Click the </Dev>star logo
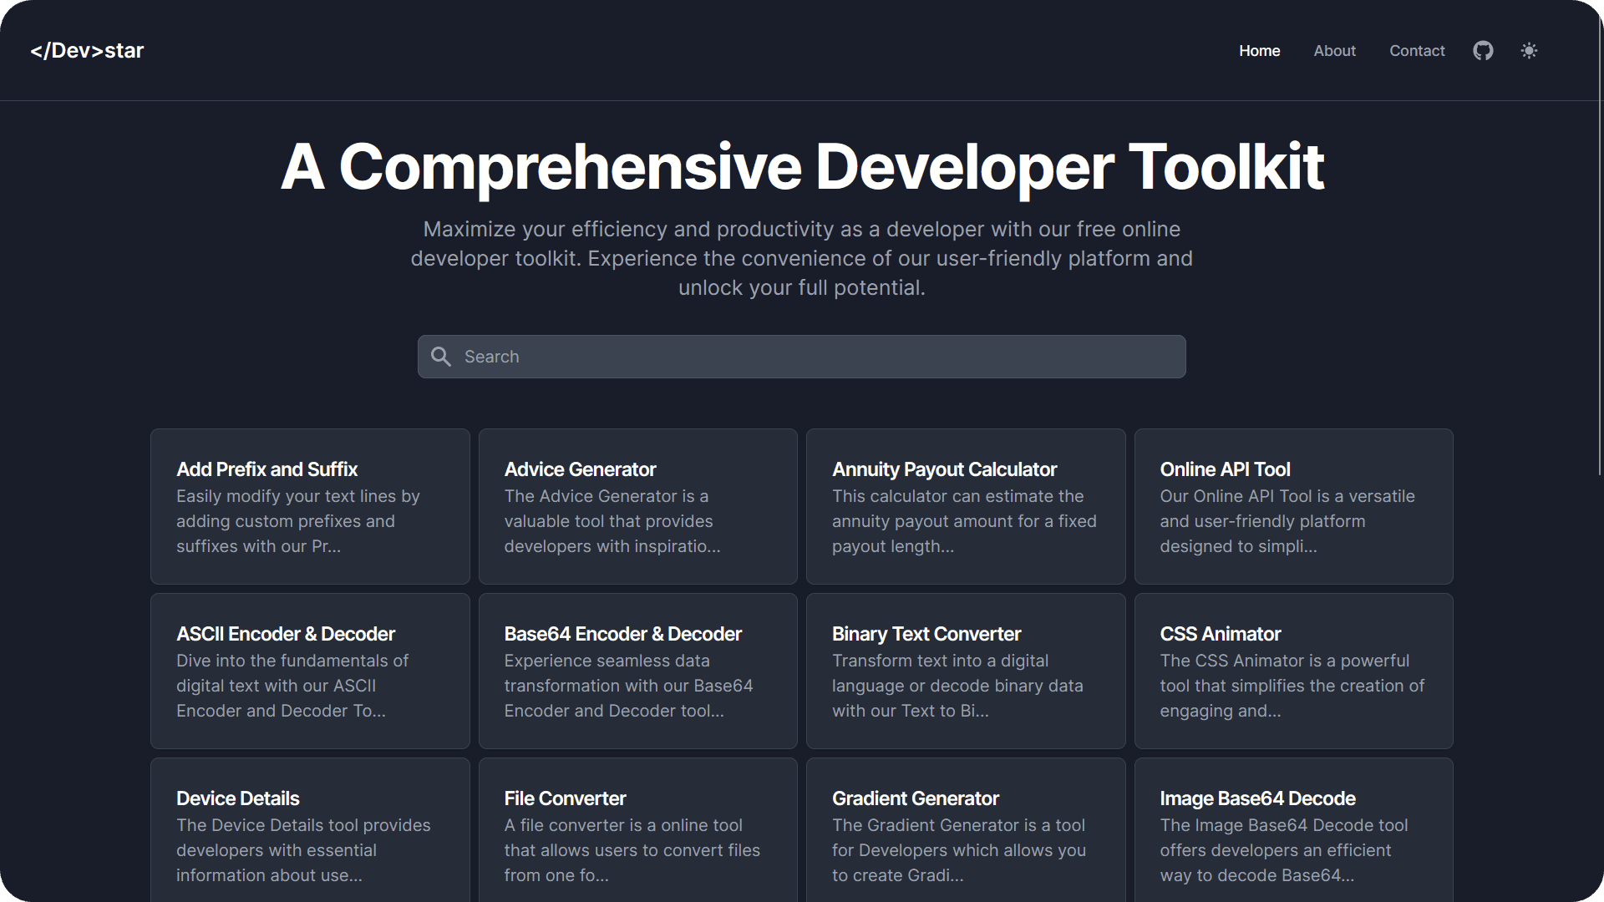Screen dimensions: 1604x902 (87, 51)
